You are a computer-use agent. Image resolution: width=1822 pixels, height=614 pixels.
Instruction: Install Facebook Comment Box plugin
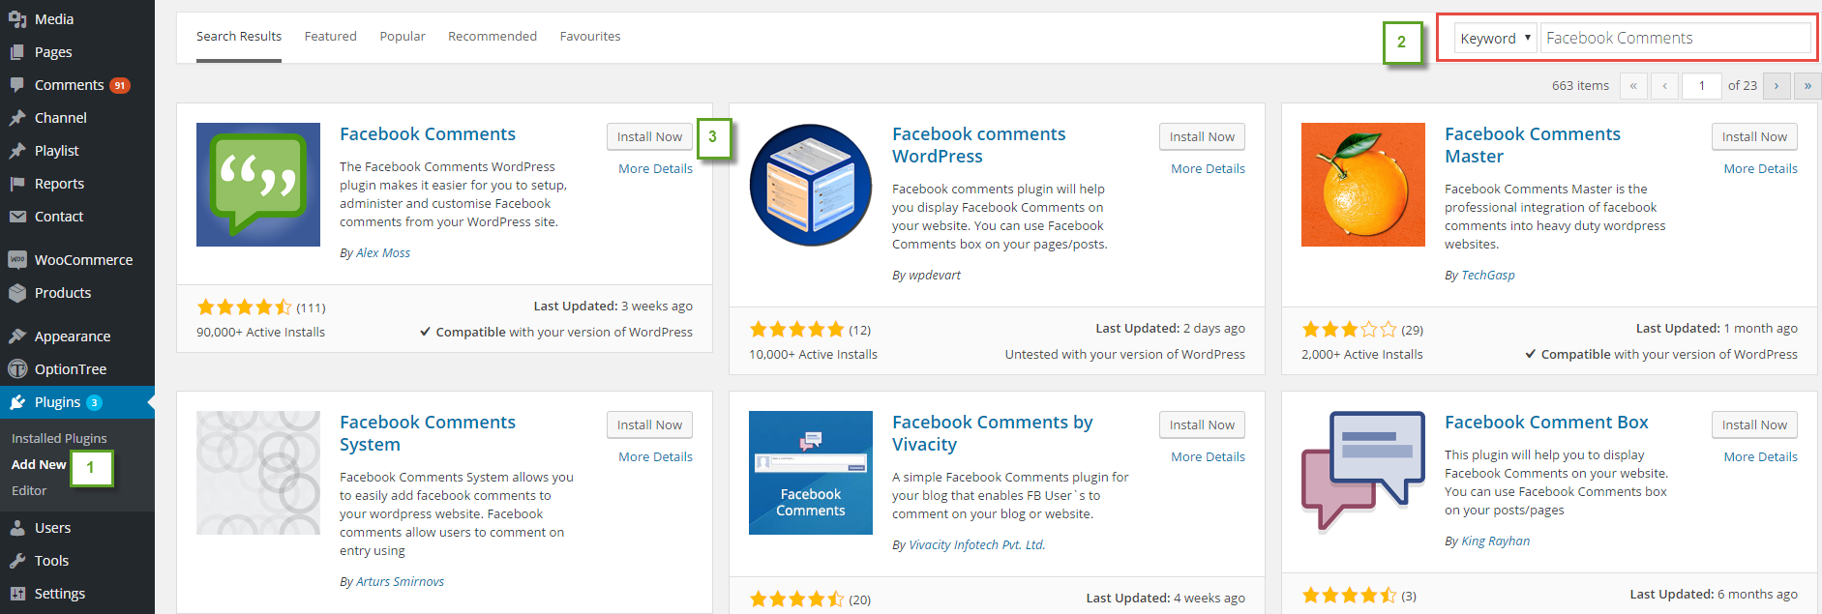point(1754,425)
